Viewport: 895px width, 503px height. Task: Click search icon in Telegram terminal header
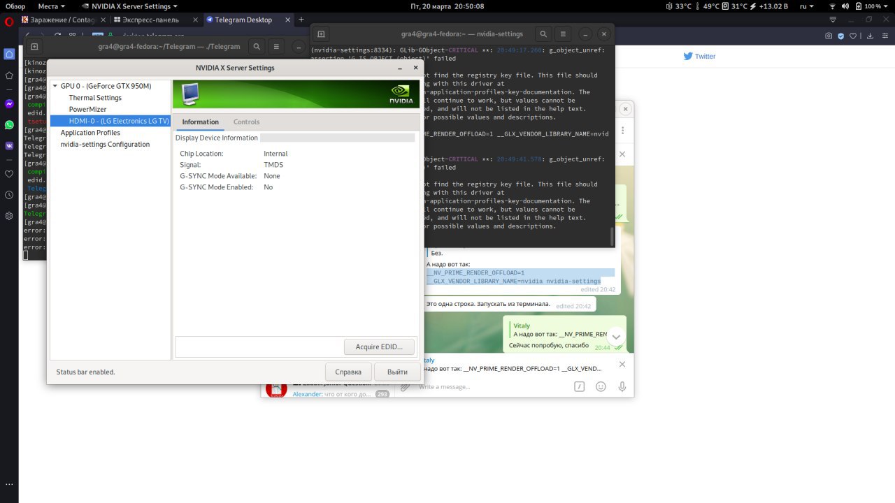[x=257, y=47]
